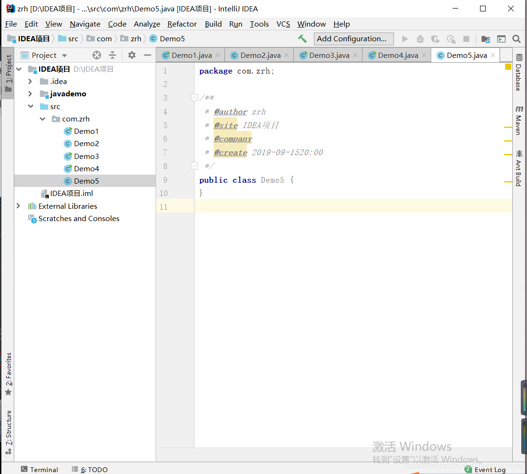Screen dimensions: 527x474
Task: Open the Analyze menu
Action: coord(147,24)
